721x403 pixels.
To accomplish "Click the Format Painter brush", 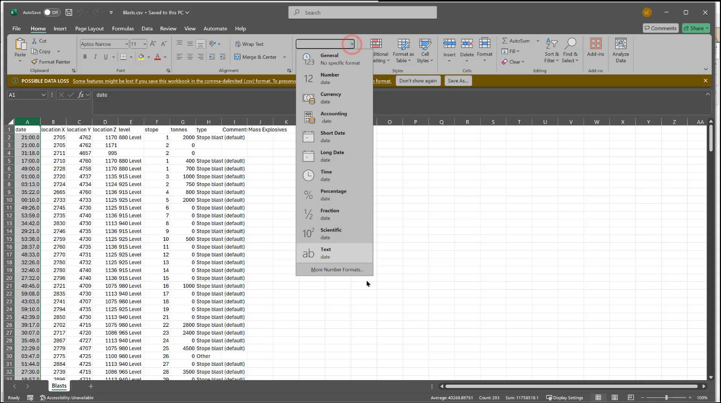I will [x=35, y=62].
